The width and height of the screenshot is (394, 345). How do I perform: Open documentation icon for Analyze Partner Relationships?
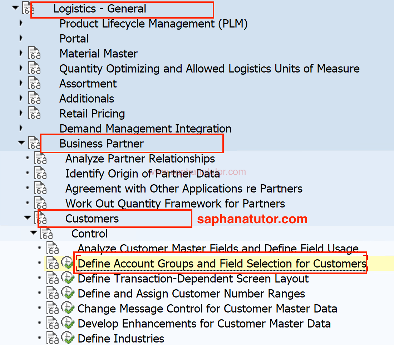coord(40,158)
